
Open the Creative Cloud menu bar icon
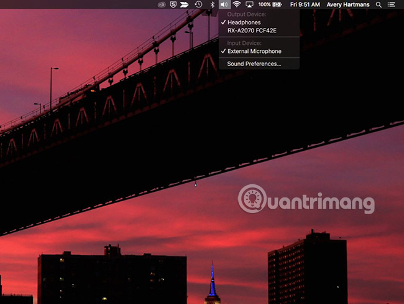pyautogui.click(x=162, y=4)
